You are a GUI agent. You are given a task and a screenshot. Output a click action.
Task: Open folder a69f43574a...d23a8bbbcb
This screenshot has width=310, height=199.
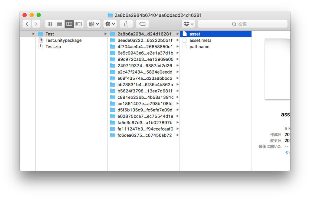(144, 78)
